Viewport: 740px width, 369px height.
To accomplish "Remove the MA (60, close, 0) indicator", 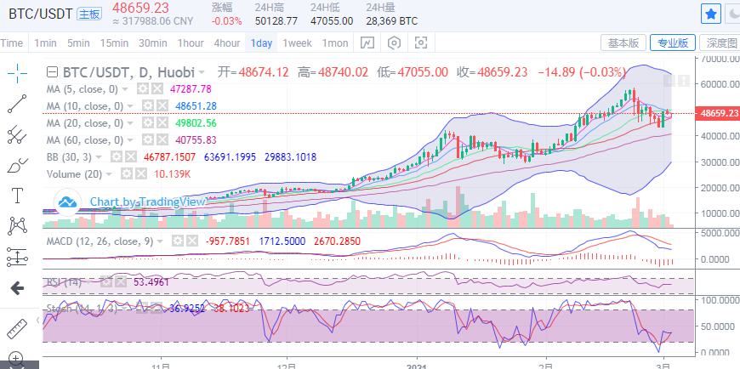I will (162, 139).
